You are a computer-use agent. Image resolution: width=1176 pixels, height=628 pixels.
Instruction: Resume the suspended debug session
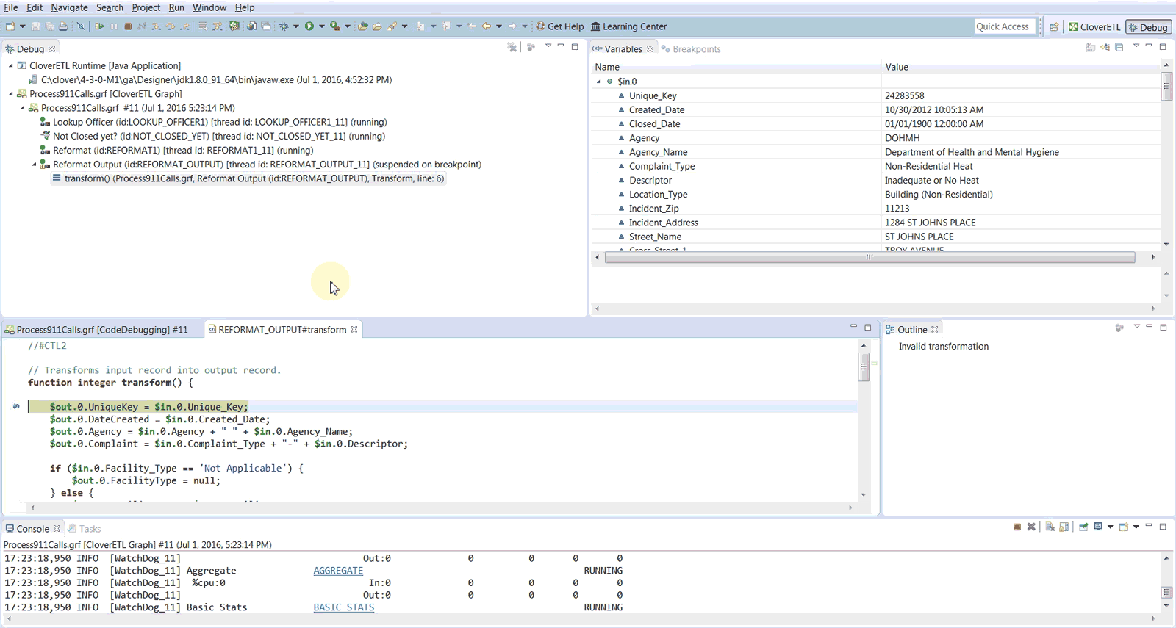pyautogui.click(x=99, y=26)
